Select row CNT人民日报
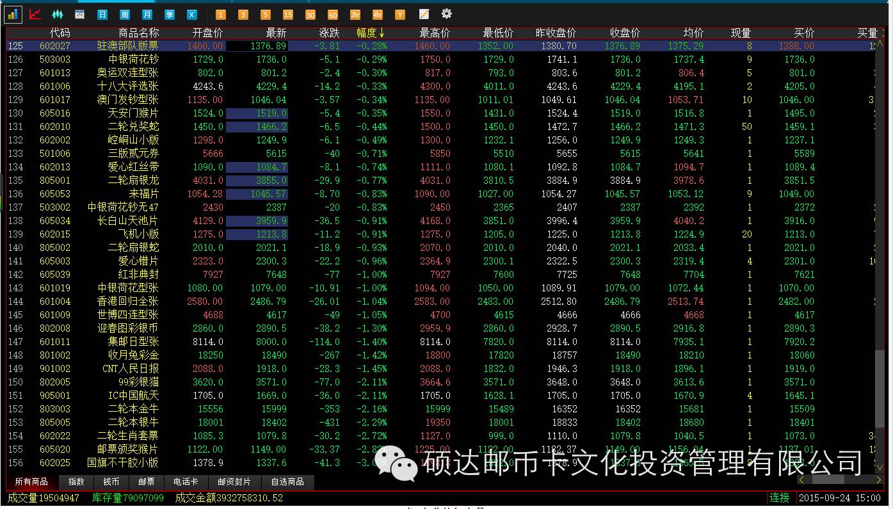Viewport: 893px width, 509px height. point(440,369)
